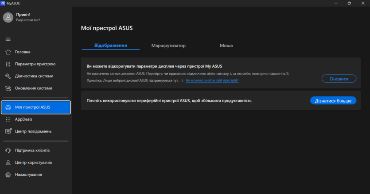The height and width of the screenshot is (194, 370).
Task: Select the Відображення tab
Action: [110, 46]
